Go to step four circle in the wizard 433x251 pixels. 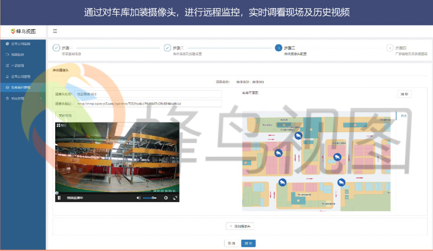(x=390, y=48)
